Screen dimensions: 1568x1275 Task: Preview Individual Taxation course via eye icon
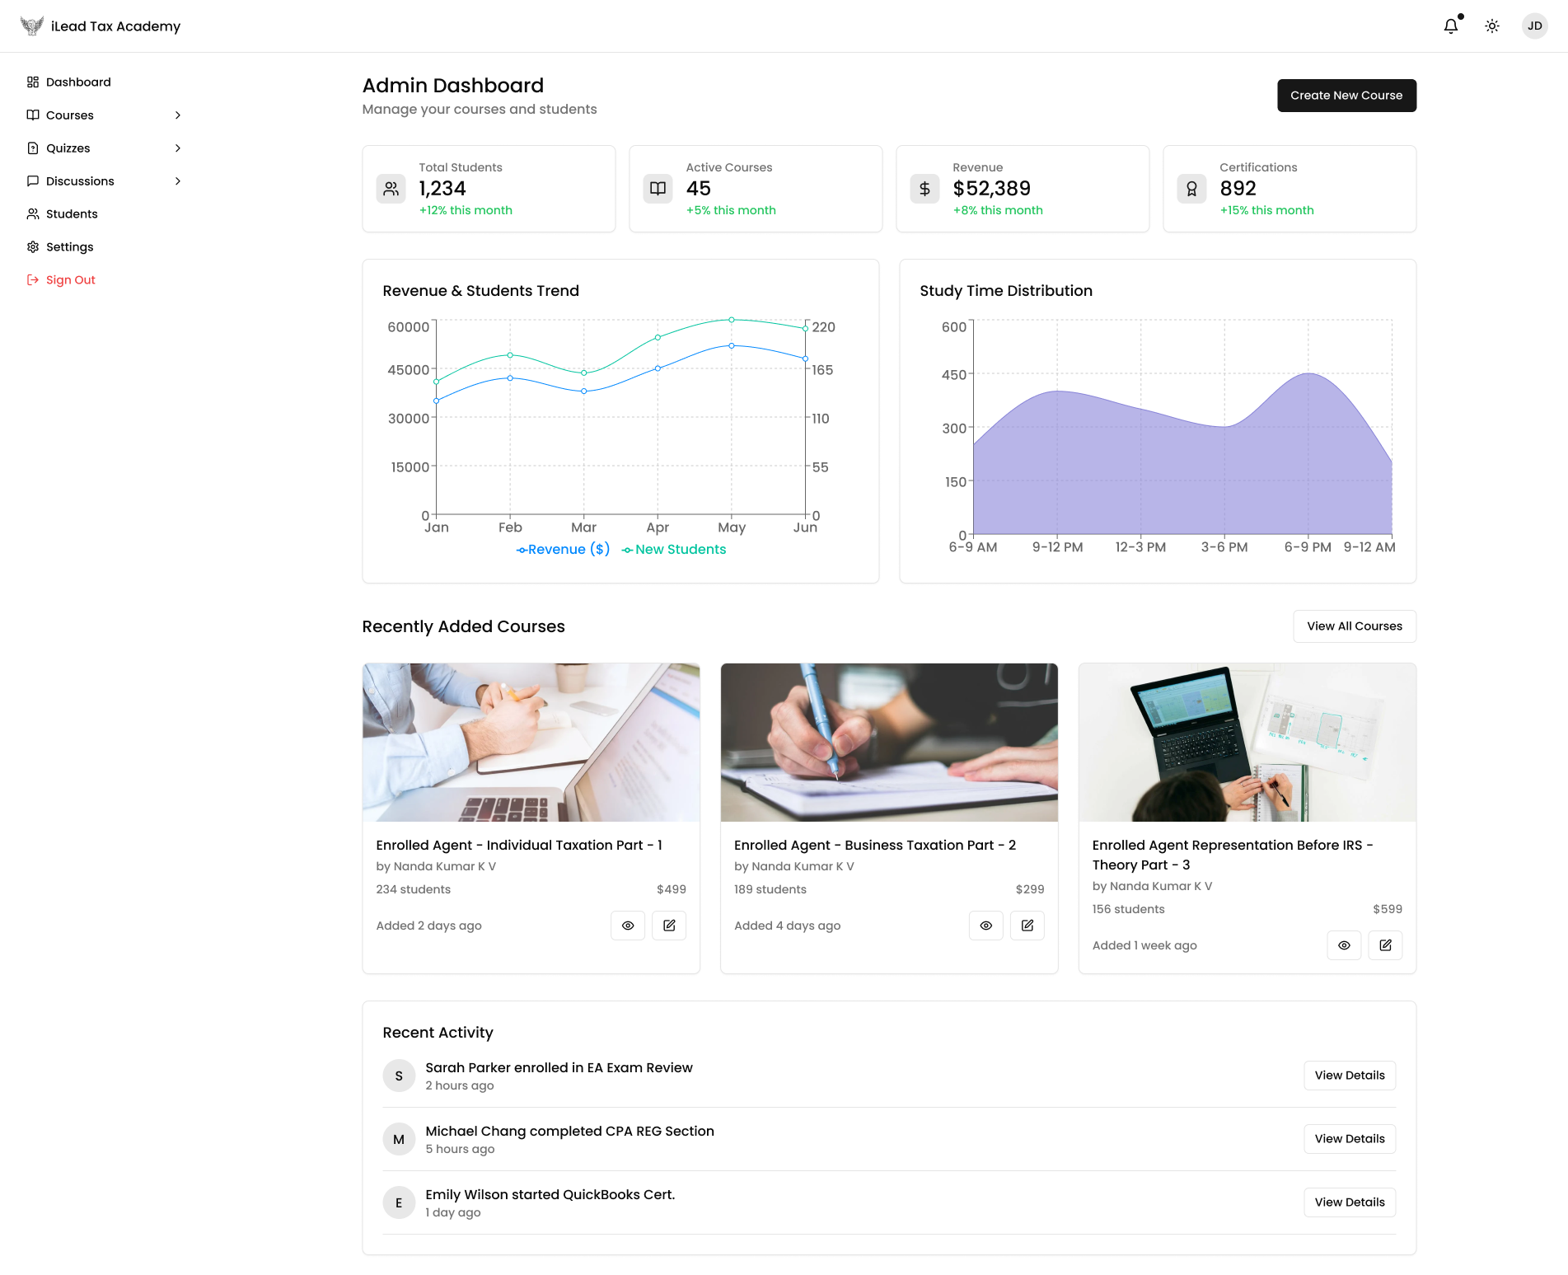(x=628, y=926)
